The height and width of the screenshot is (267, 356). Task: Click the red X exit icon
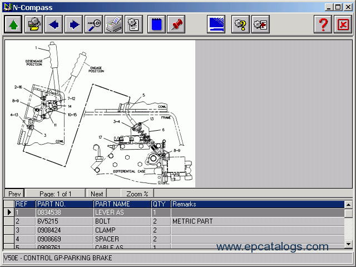343,24
